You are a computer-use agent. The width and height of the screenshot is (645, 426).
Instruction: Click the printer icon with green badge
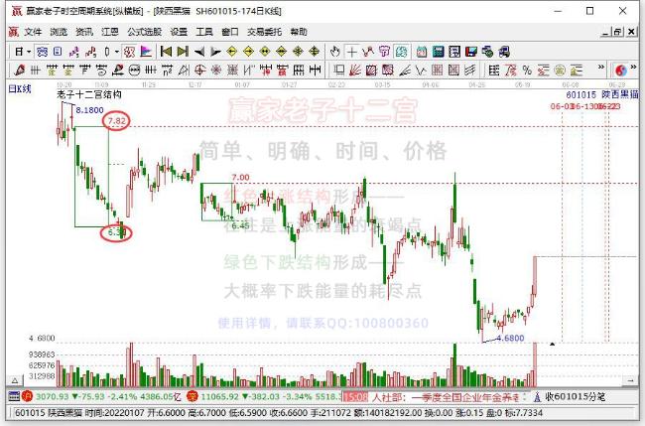click(487, 52)
